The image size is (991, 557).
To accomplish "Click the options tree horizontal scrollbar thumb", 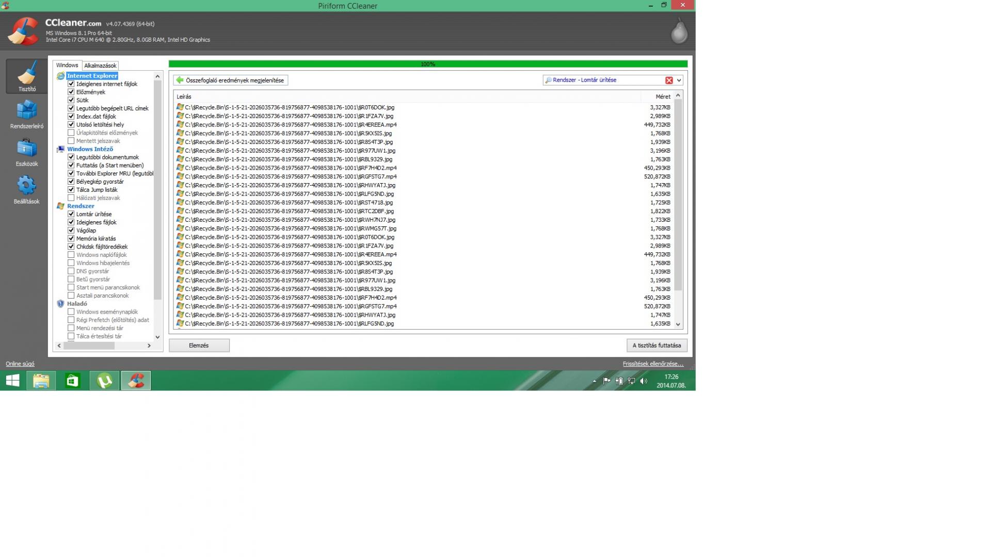I will coord(89,346).
